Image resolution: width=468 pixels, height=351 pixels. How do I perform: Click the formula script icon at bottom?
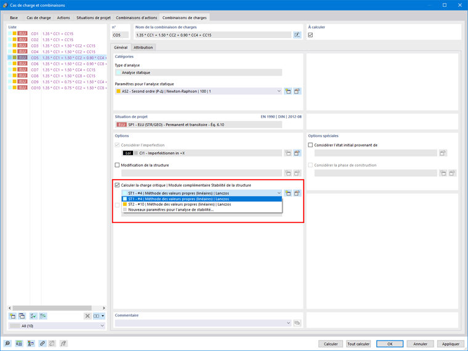tap(63, 344)
